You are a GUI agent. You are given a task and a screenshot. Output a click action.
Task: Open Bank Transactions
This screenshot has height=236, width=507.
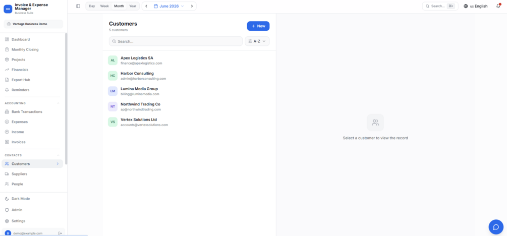click(32, 111)
